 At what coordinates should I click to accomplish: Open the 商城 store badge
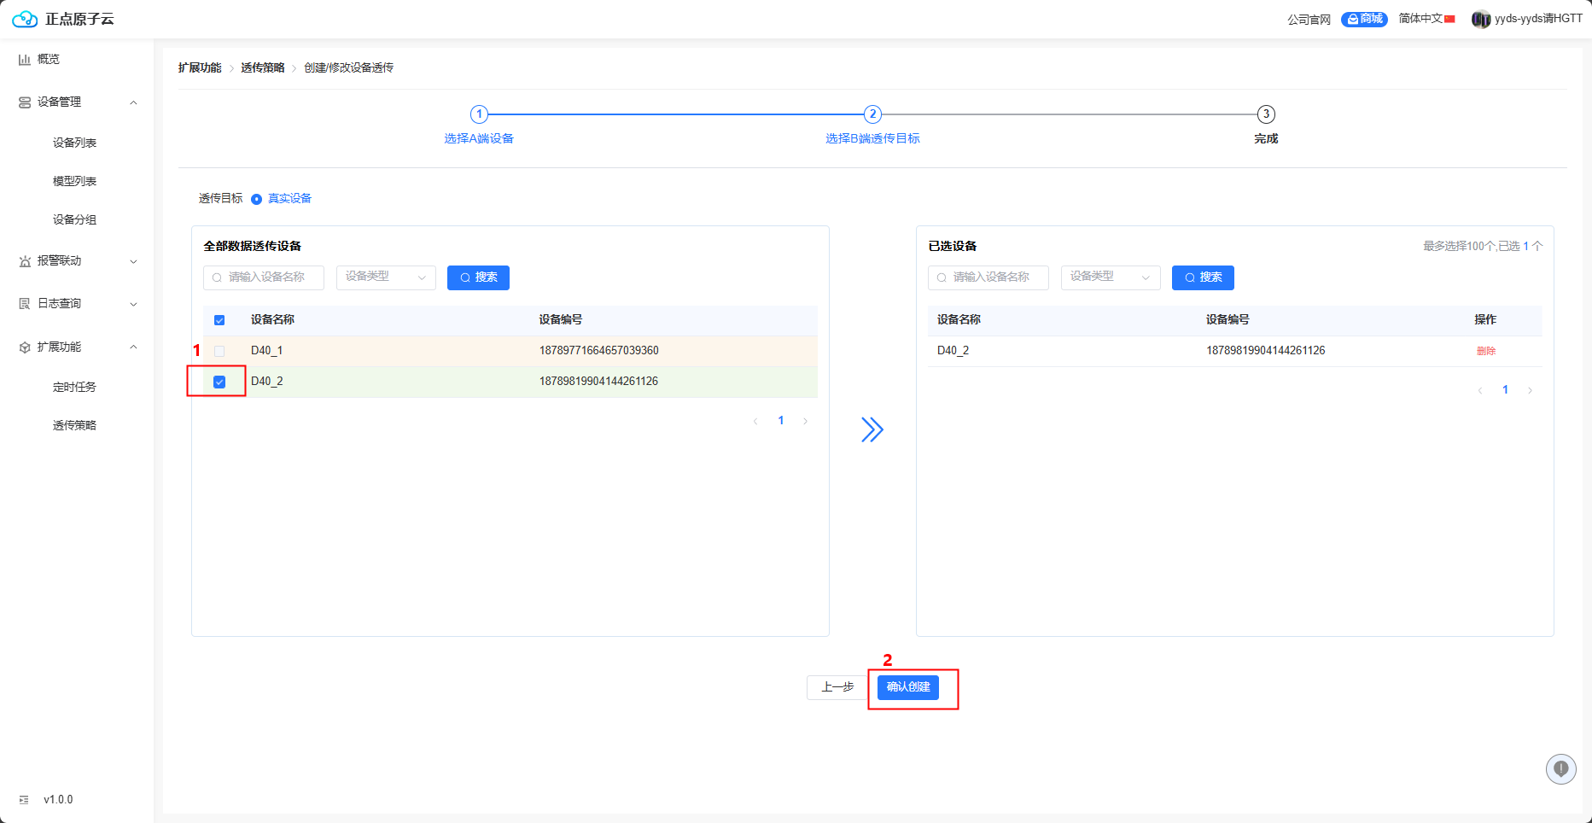pyautogui.click(x=1363, y=19)
